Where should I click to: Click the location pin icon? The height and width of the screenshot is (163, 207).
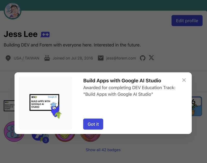(x=8, y=58)
